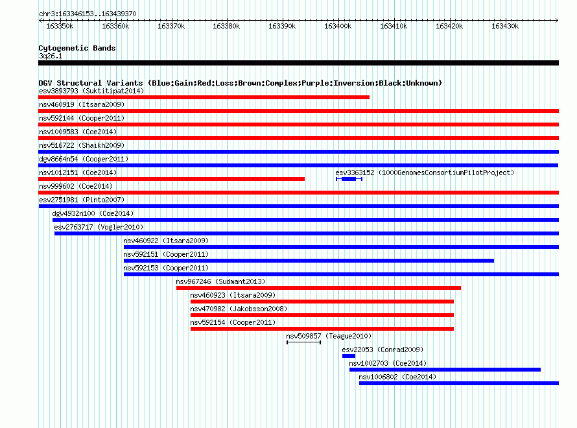Click the nsv509857 (Teague2010) label

tap(329, 336)
